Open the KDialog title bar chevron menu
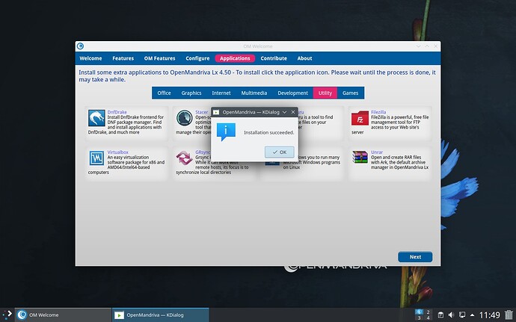The height and width of the screenshot is (322, 516). (x=284, y=112)
